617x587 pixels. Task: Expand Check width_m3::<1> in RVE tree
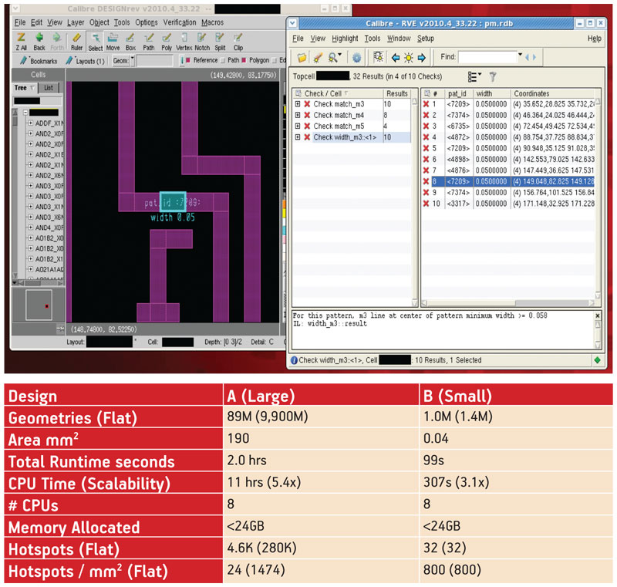point(298,137)
